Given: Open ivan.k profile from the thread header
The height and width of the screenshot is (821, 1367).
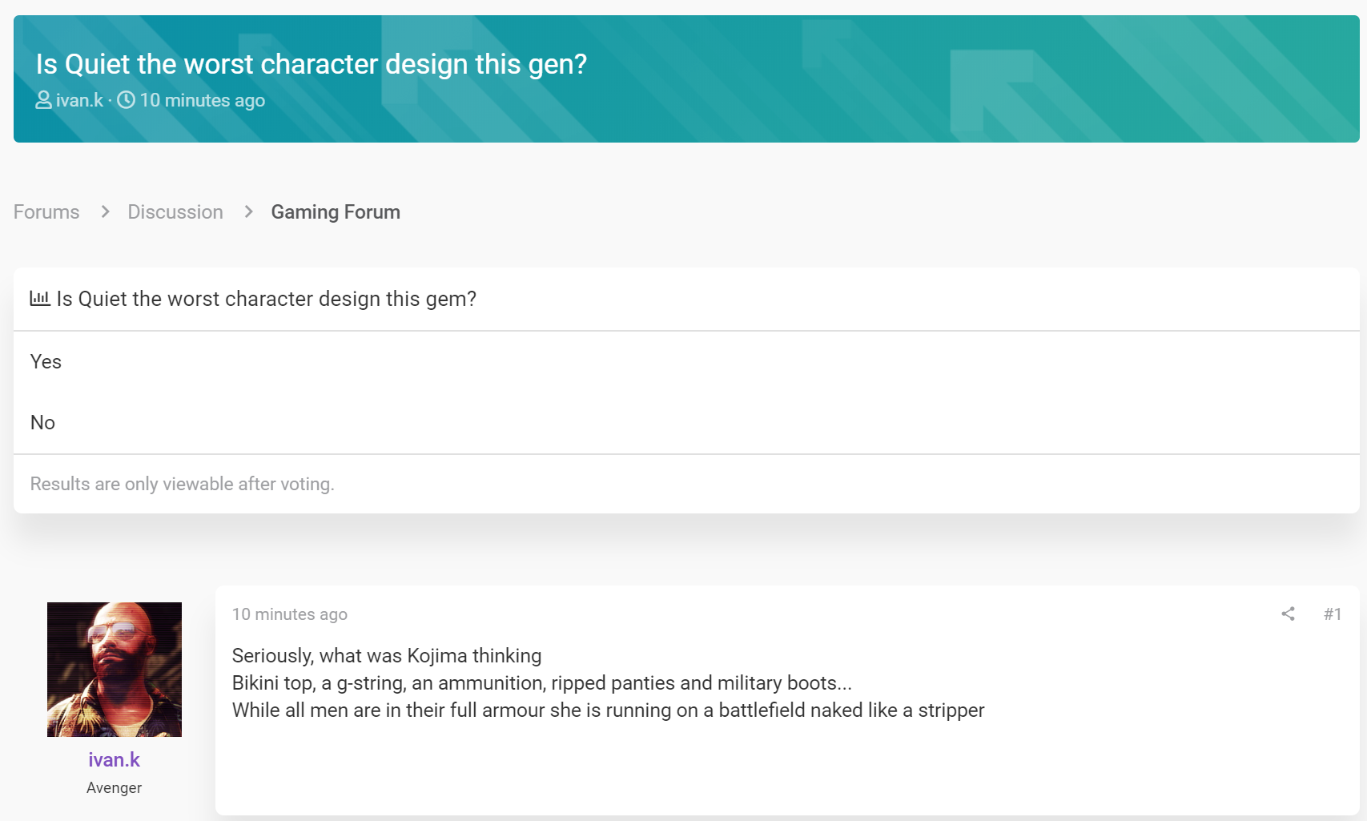Looking at the screenshot, I should point(79,100).
